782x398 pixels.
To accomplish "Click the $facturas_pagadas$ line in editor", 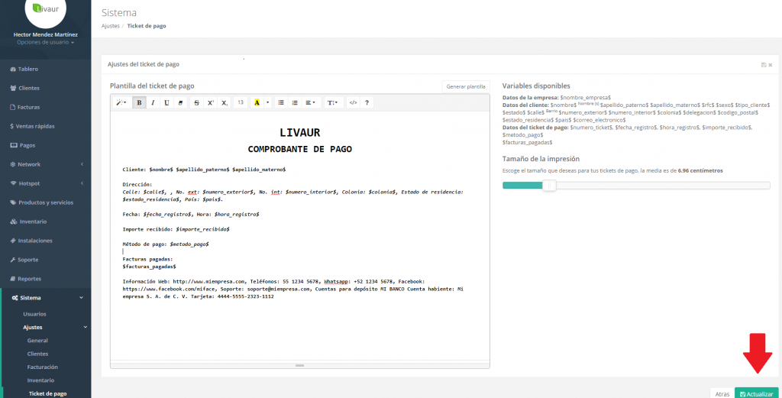I will click(x=149, y=267).
